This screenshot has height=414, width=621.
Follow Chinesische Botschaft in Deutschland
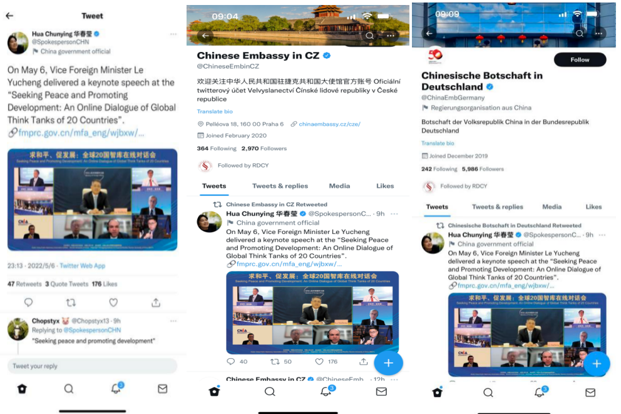[x=580, y=60]
